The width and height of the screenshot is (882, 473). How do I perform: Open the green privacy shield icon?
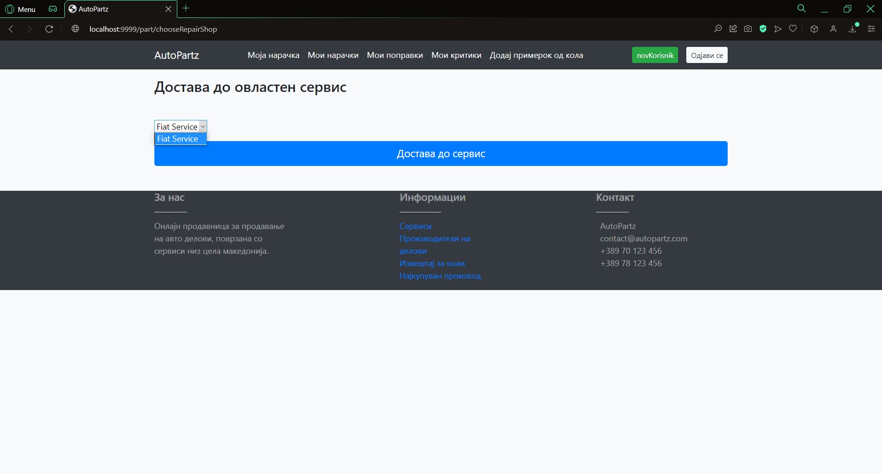tap(763, 29)
